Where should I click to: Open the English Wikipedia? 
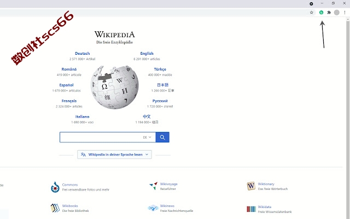pyautogui.click(x=147, y=54)
